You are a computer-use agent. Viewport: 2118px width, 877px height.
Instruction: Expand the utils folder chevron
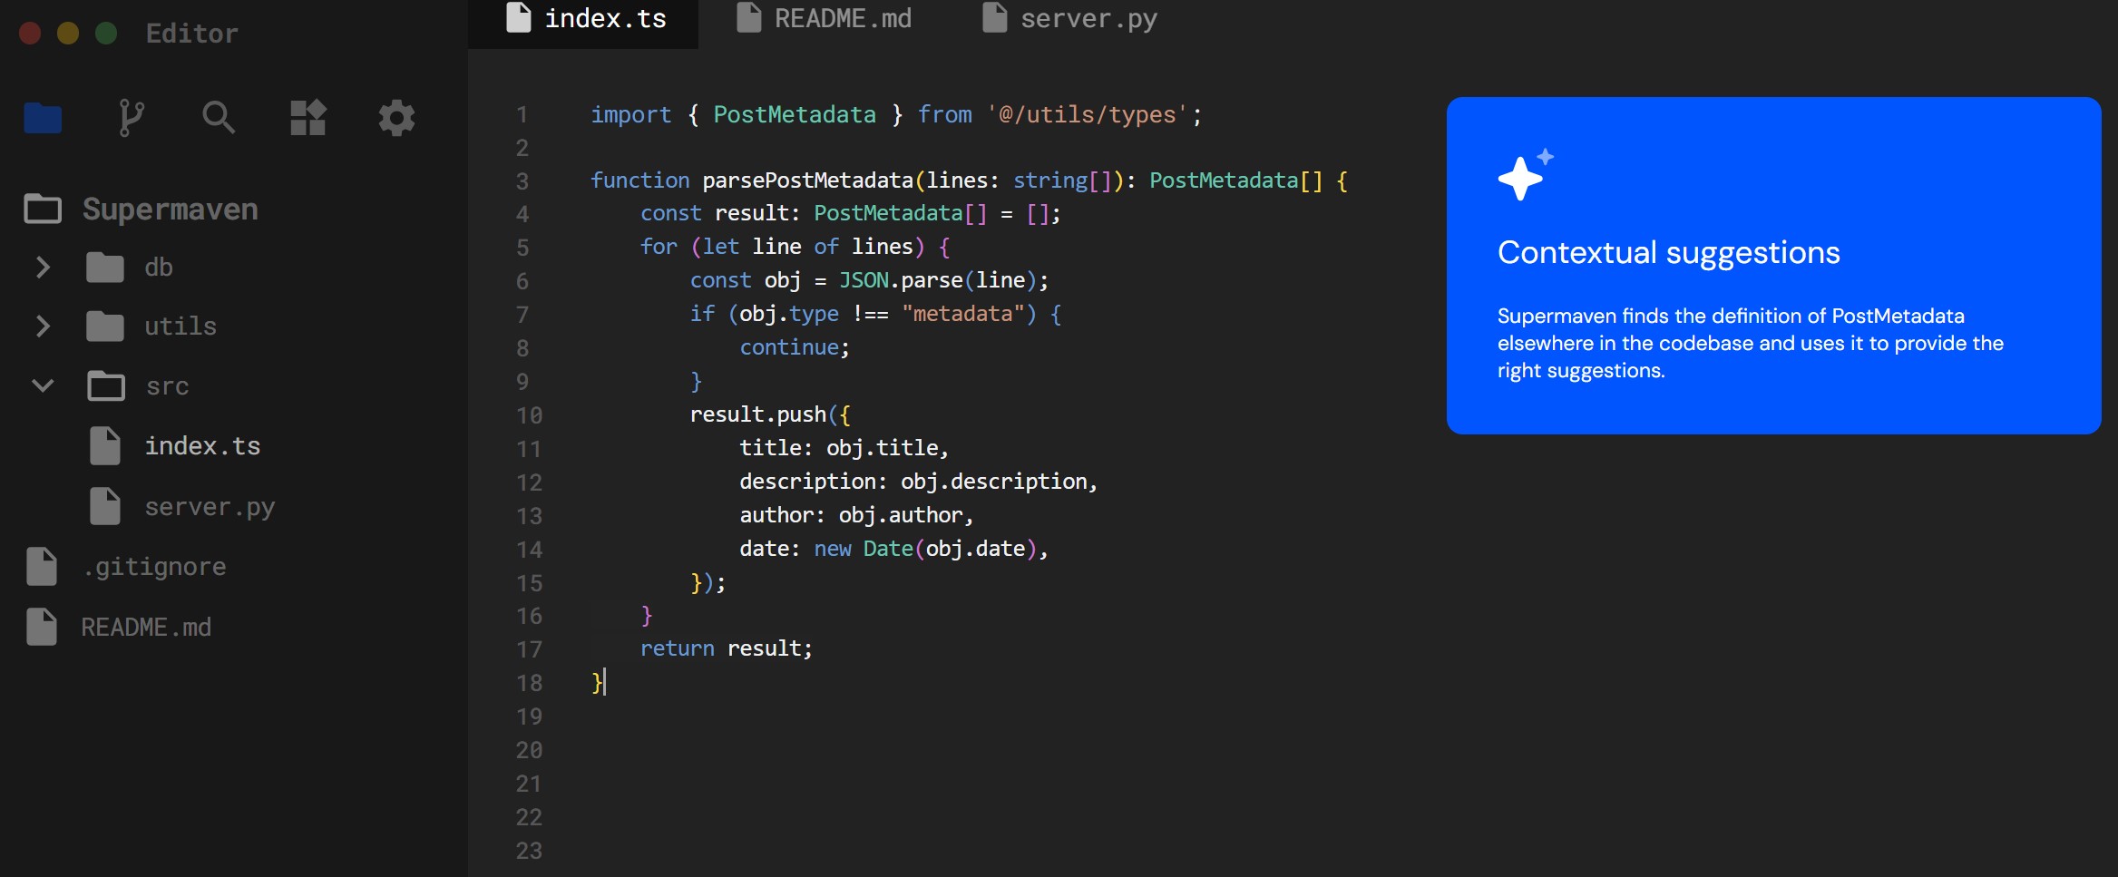(x=43, y=326)
